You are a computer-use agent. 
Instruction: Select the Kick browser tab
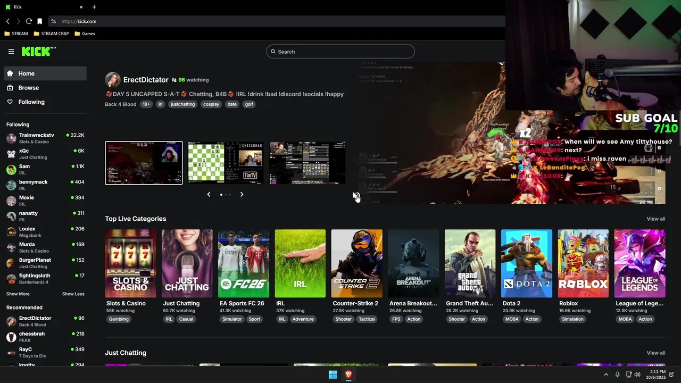(45, 7)
